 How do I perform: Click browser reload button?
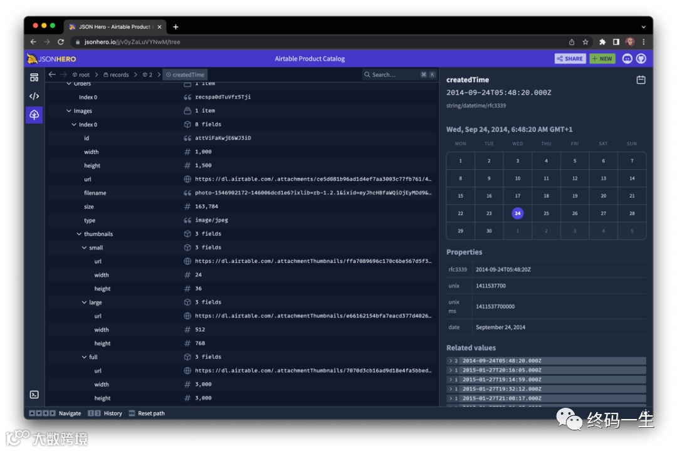(x=61, y=42)
